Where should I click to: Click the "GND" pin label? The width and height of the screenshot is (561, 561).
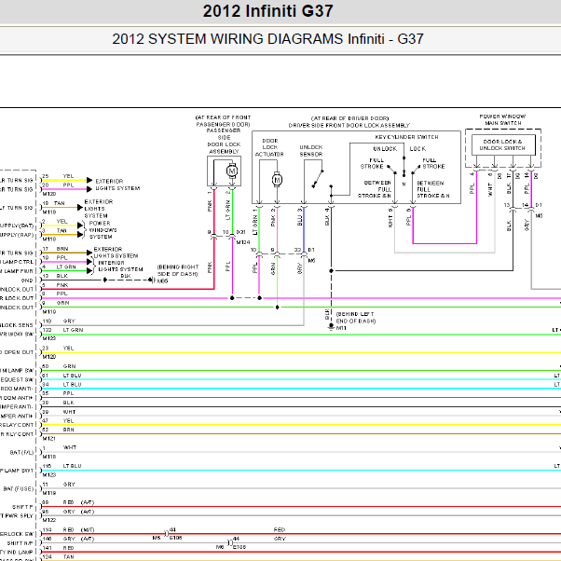27,280
